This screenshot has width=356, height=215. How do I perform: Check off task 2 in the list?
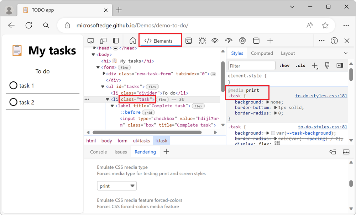[13, 102]
